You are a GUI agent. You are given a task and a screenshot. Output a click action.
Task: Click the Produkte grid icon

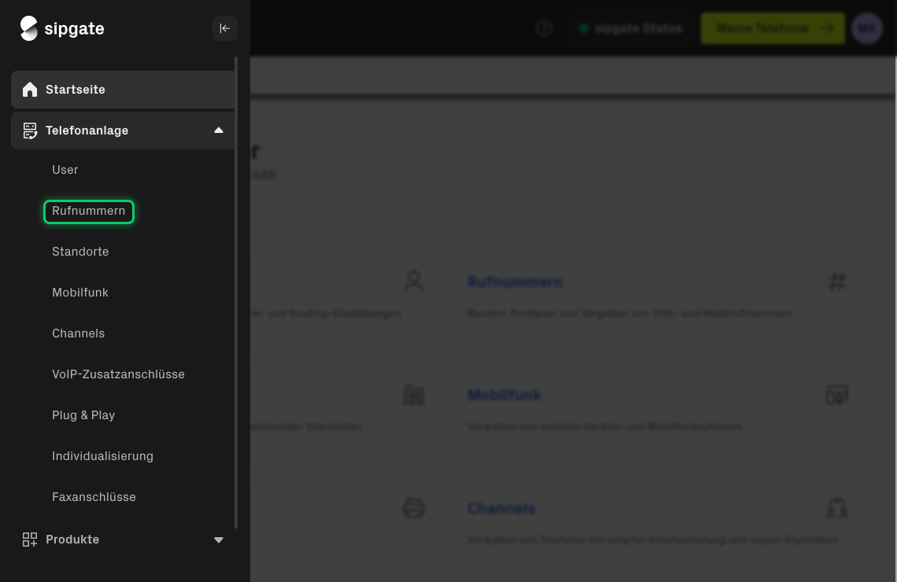[x=30, y=540]
